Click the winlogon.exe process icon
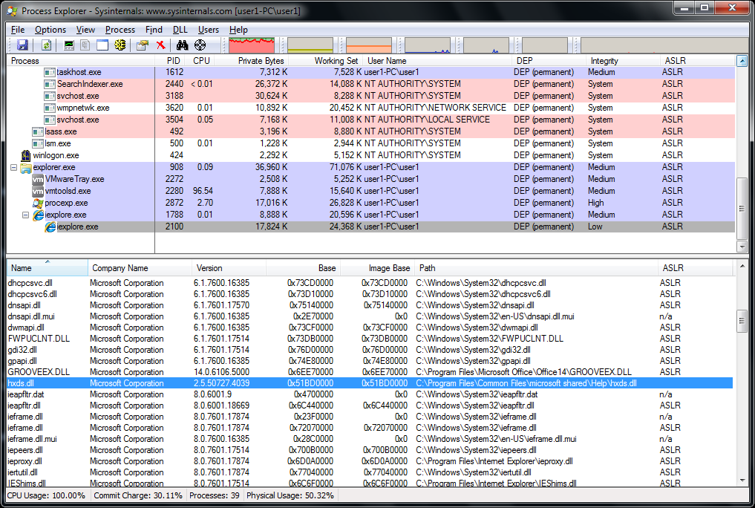Image resolution: width=755 pixels, height=508 pixels. click(x=26, y=155)
